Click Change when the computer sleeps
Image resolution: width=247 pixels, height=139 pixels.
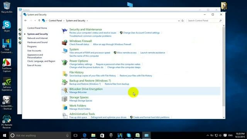click(124, 67)
